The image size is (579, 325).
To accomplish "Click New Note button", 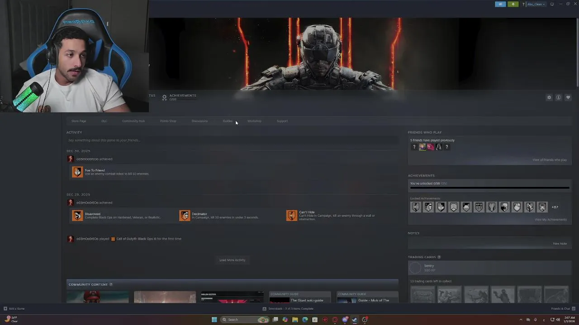I will pos(560,244).
